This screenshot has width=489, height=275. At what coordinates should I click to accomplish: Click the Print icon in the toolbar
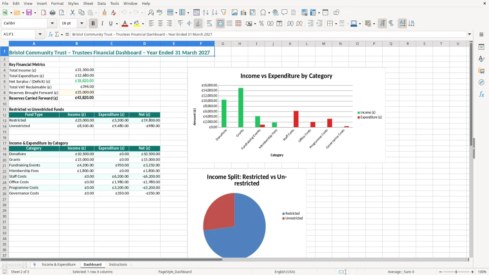point(53,13)
